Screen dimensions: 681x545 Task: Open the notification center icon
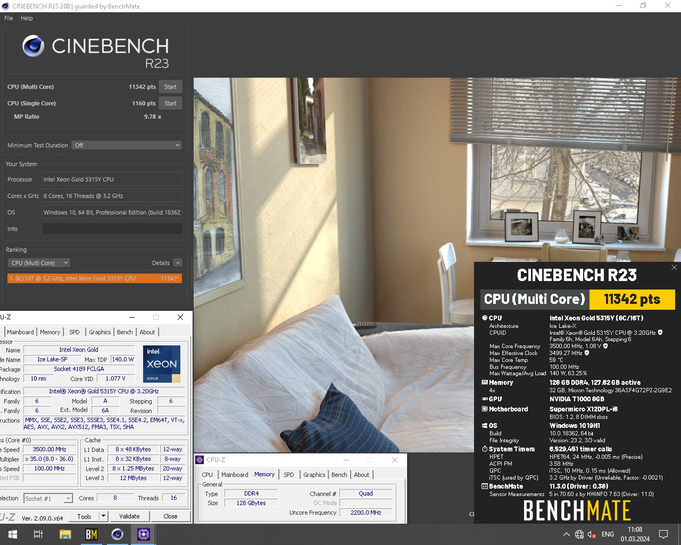(x=663, y=534)
